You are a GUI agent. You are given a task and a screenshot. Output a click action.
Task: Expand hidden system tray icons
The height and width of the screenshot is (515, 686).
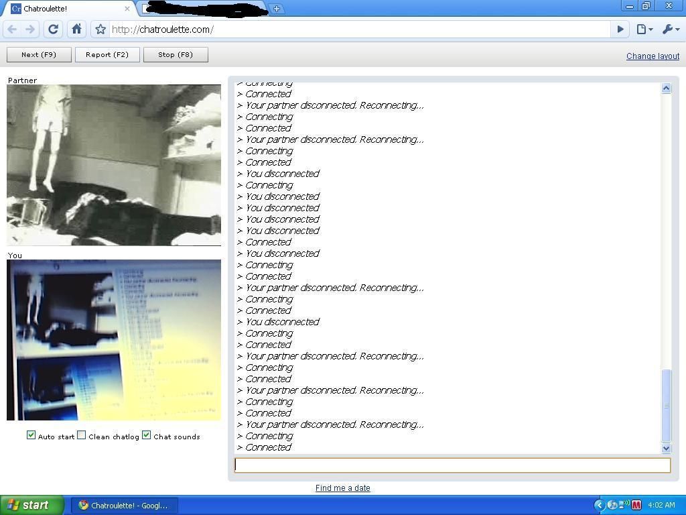click(x=599, y=506)
